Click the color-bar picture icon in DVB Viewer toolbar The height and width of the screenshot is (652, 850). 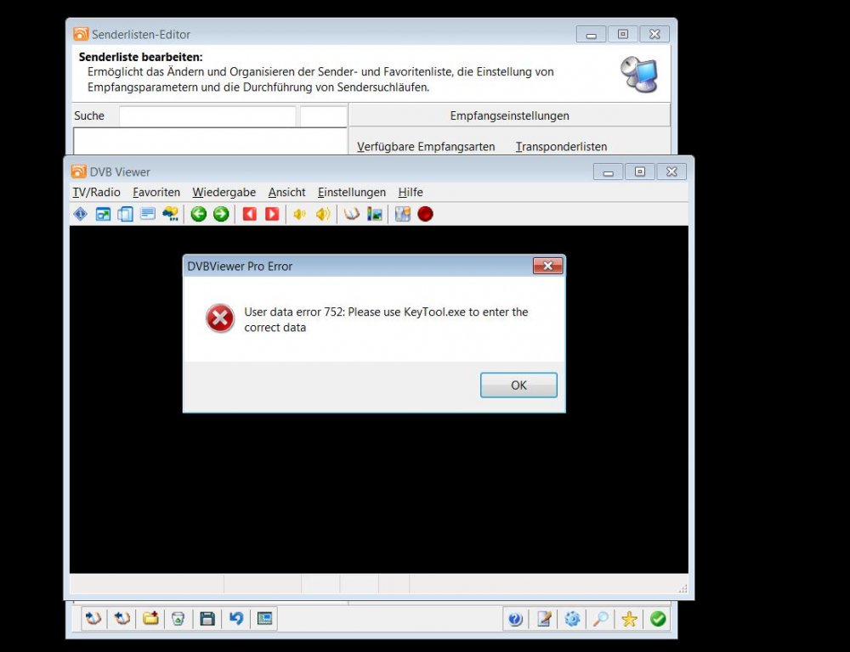[375, 214]
